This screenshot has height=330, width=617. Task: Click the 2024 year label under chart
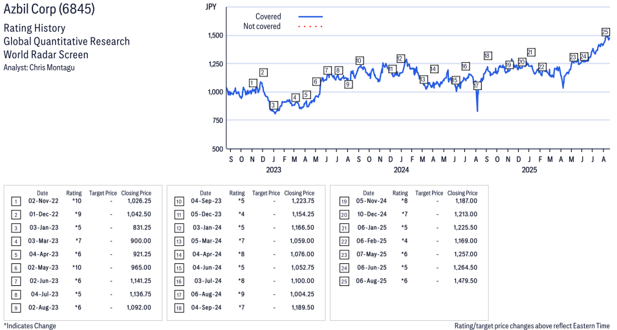pyautogui.click(x=401, y=170)
